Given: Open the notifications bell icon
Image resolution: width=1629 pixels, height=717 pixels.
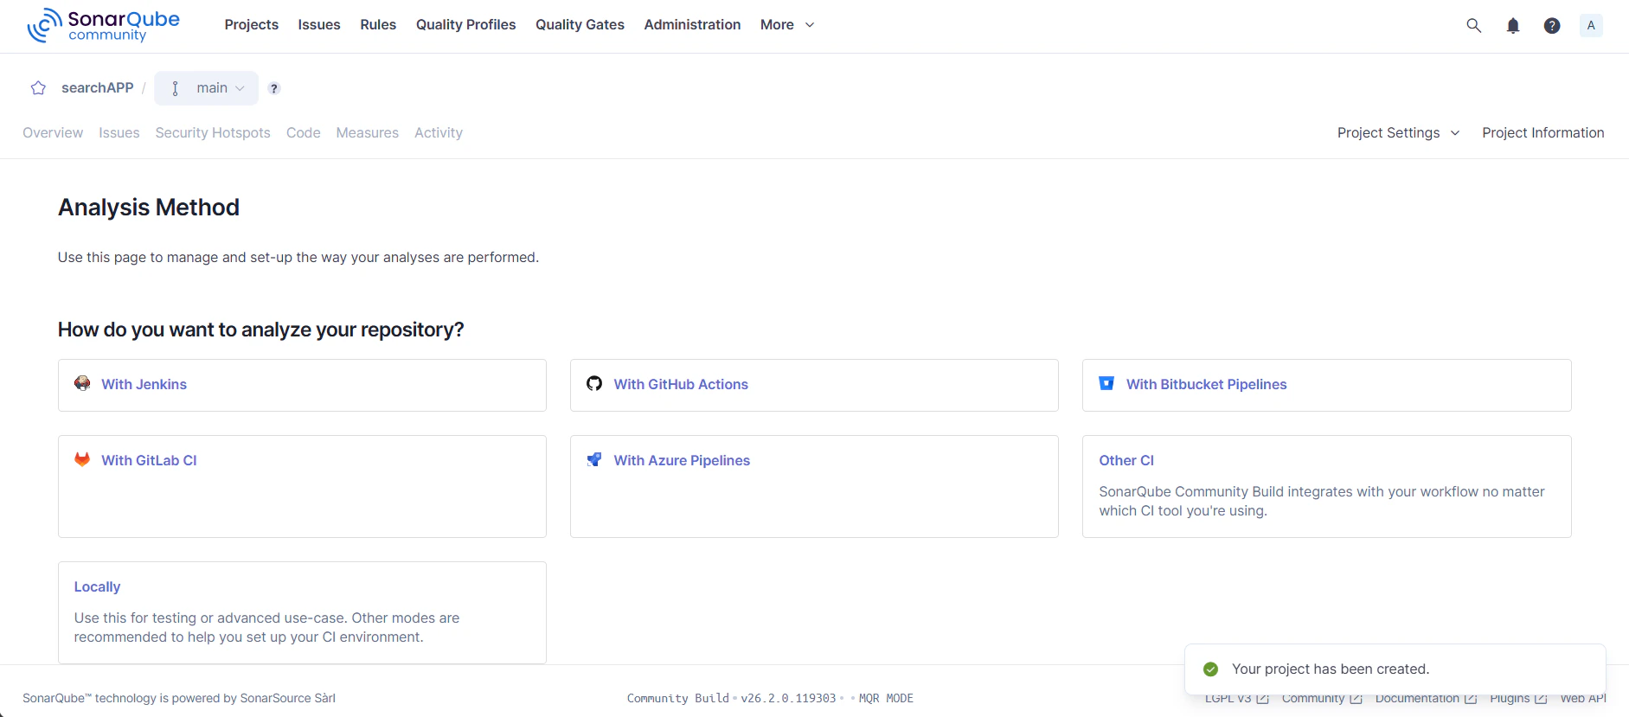Looking at the screenshot, I should click(1513, 25).
